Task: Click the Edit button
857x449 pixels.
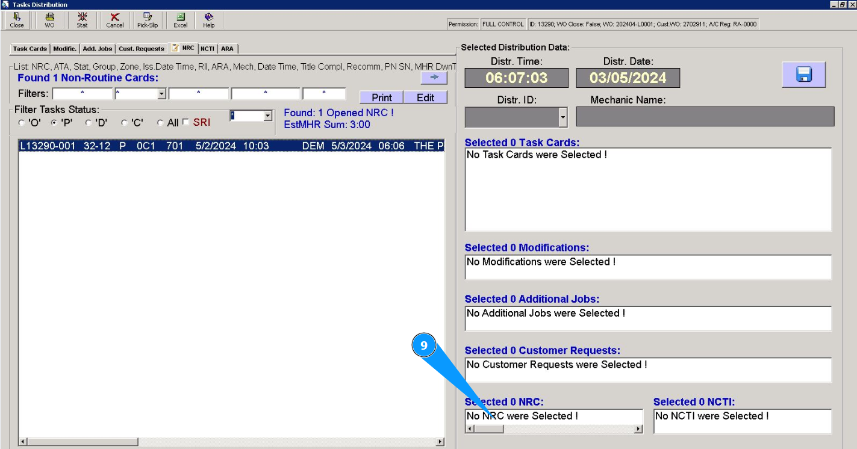Action: [x=425, y=98]
